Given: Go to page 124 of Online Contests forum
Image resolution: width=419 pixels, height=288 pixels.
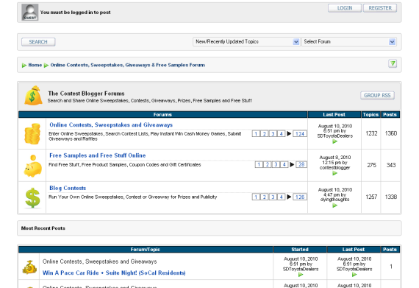Looking at the screenshot, I should click(300, 133).
